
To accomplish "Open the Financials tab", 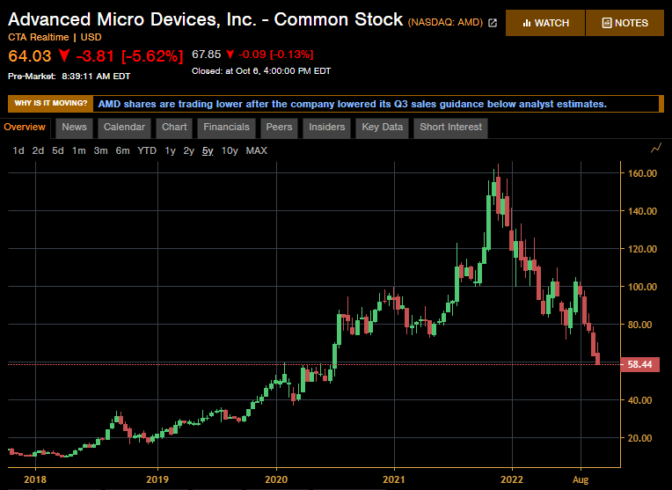I will click(x=226, y=128).
